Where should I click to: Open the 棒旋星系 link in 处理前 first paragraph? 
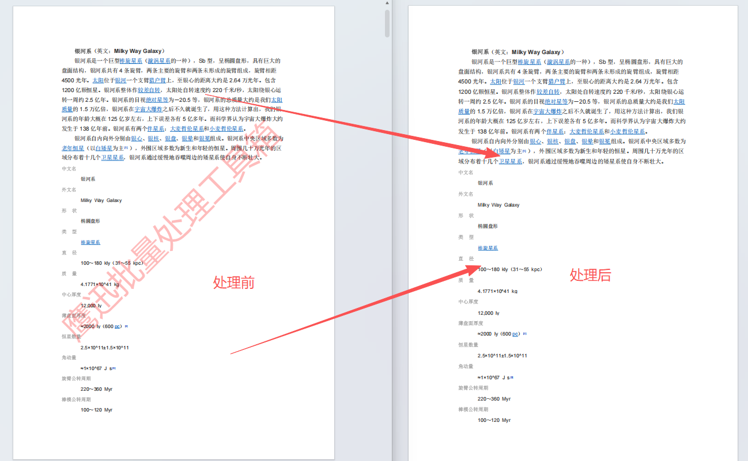pyautogui.click(x=131, y=61)
